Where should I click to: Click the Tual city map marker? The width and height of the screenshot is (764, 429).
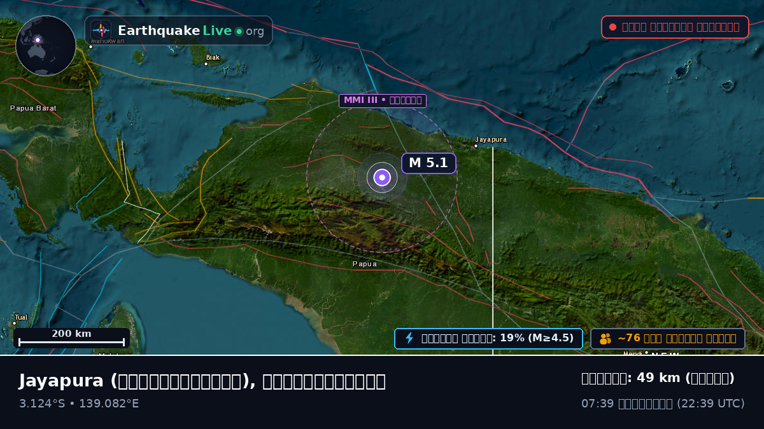click(14, 323)
